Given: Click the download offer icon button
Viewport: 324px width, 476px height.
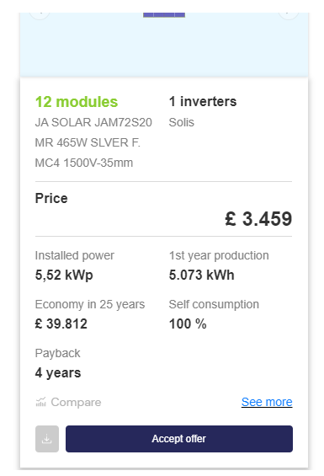Looking at the screenshot, I should 47,439.
